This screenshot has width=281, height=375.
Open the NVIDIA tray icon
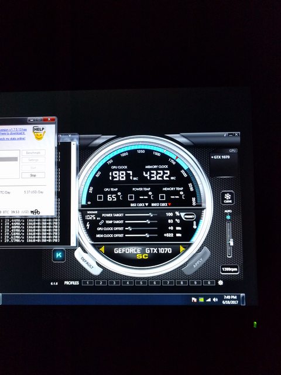coord(201,299)
